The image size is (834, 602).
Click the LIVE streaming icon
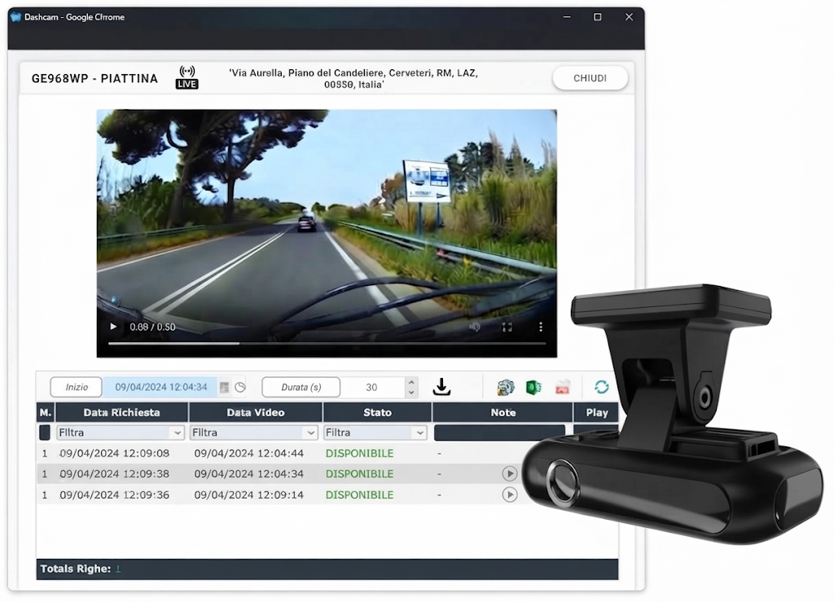point(187,77)
